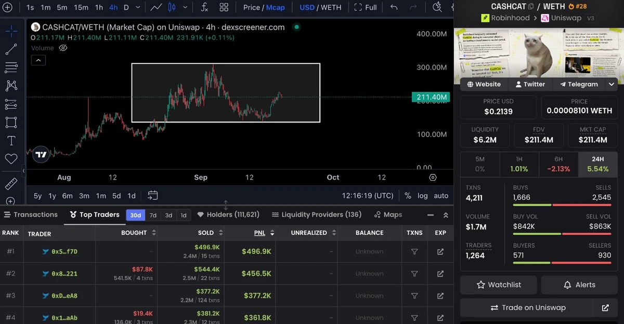Select the 24H stats tab
Image resolution: width=624 pixels, height=324 pixels.
tap(597, 164)
